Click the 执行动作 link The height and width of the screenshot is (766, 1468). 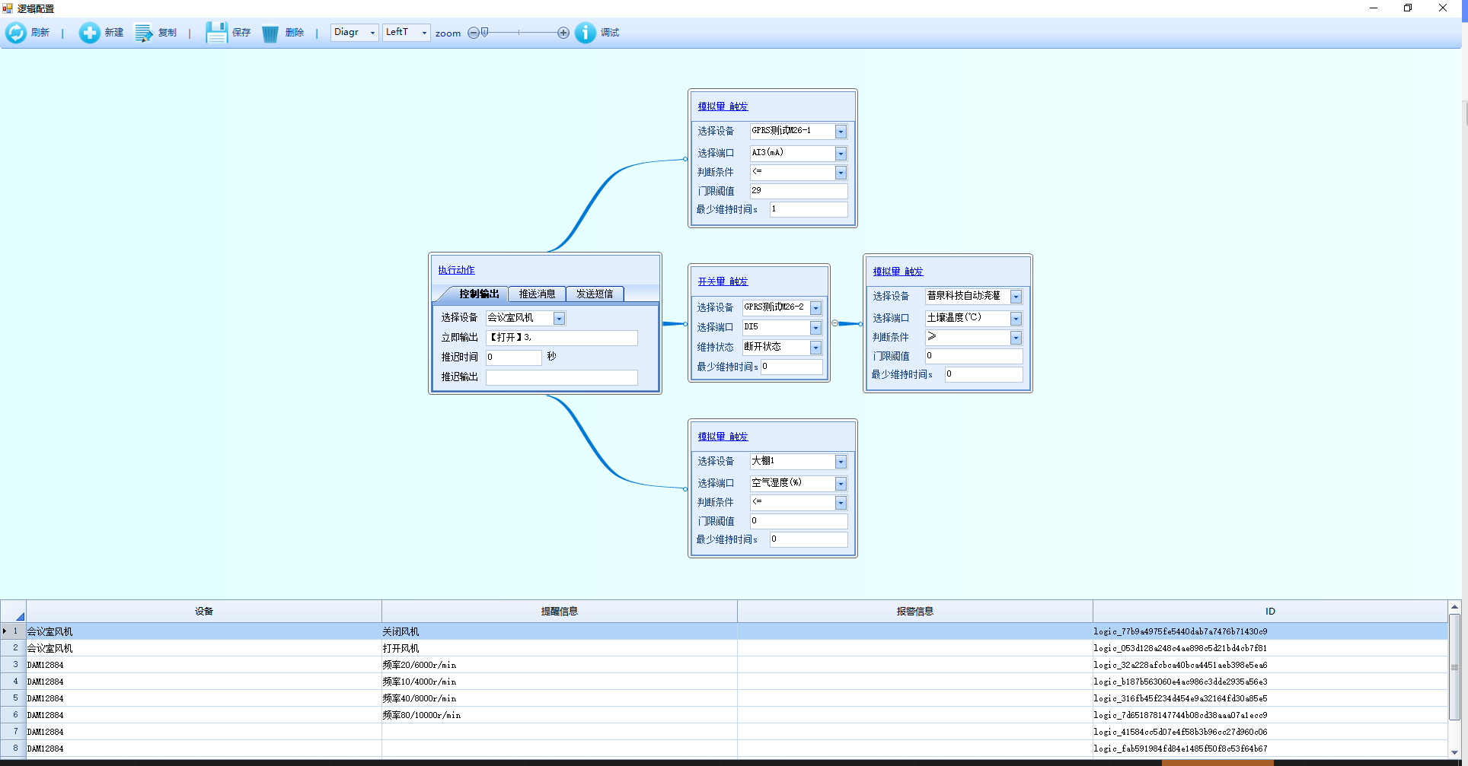click(456, 270)
